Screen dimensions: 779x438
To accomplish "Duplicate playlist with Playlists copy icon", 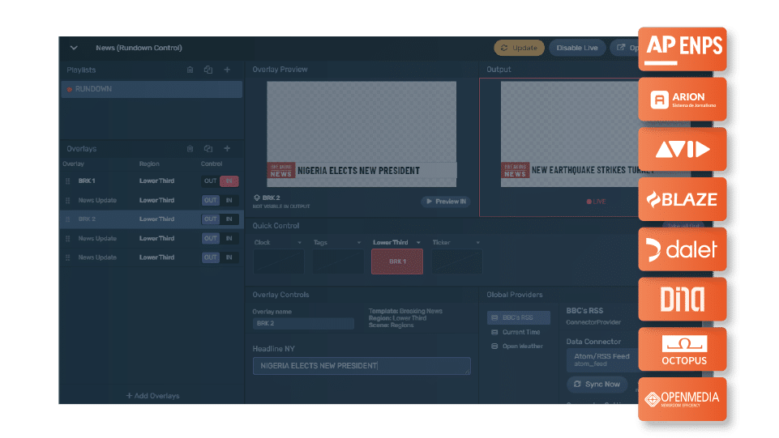I will tap(208, 70).
